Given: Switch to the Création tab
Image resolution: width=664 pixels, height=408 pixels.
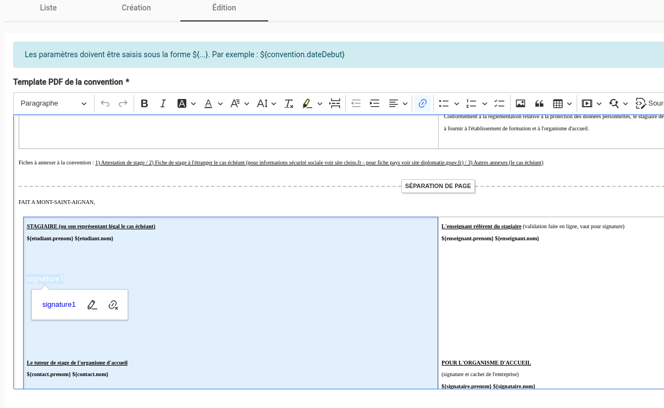Looking at the screenshot, I should point(136,8).
